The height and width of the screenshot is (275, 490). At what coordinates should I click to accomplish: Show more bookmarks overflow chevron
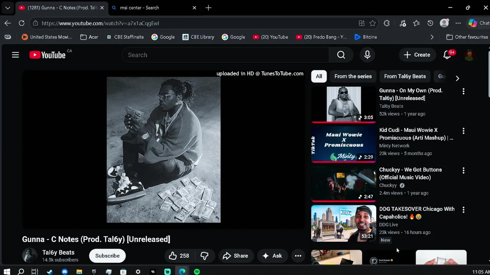[432, 37]
